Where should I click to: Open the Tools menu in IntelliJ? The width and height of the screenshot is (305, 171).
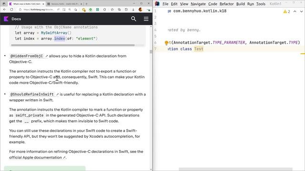click(x=261, y=4)
